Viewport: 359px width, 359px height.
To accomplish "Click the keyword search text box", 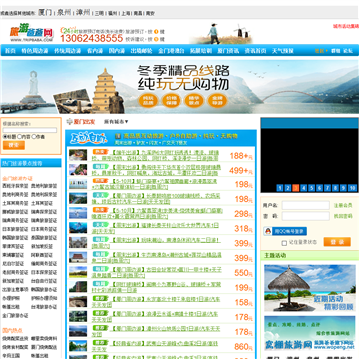I will [30, 130].
